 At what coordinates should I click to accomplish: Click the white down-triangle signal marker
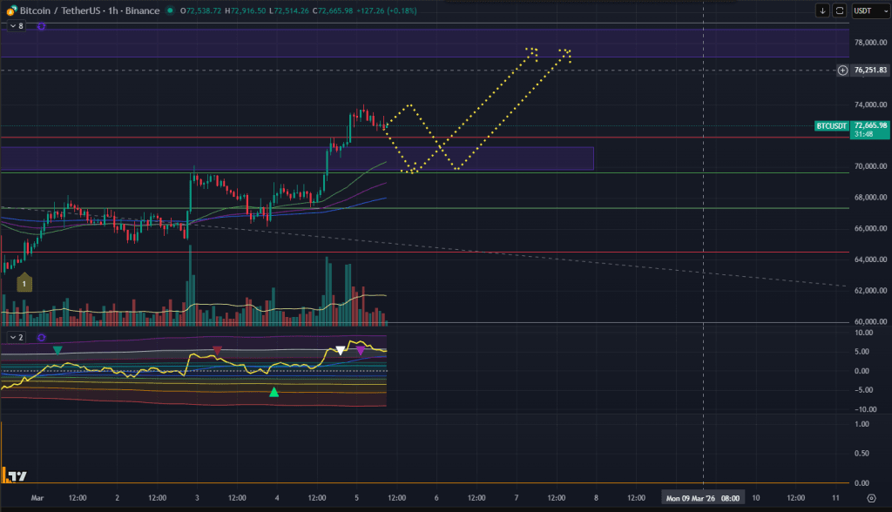(341, 351)
